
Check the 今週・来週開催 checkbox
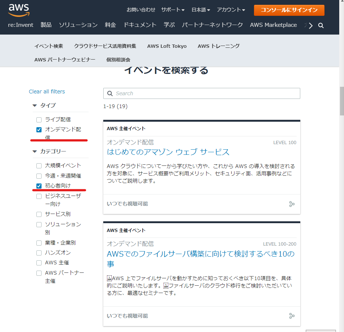click(x=39, y=176)
